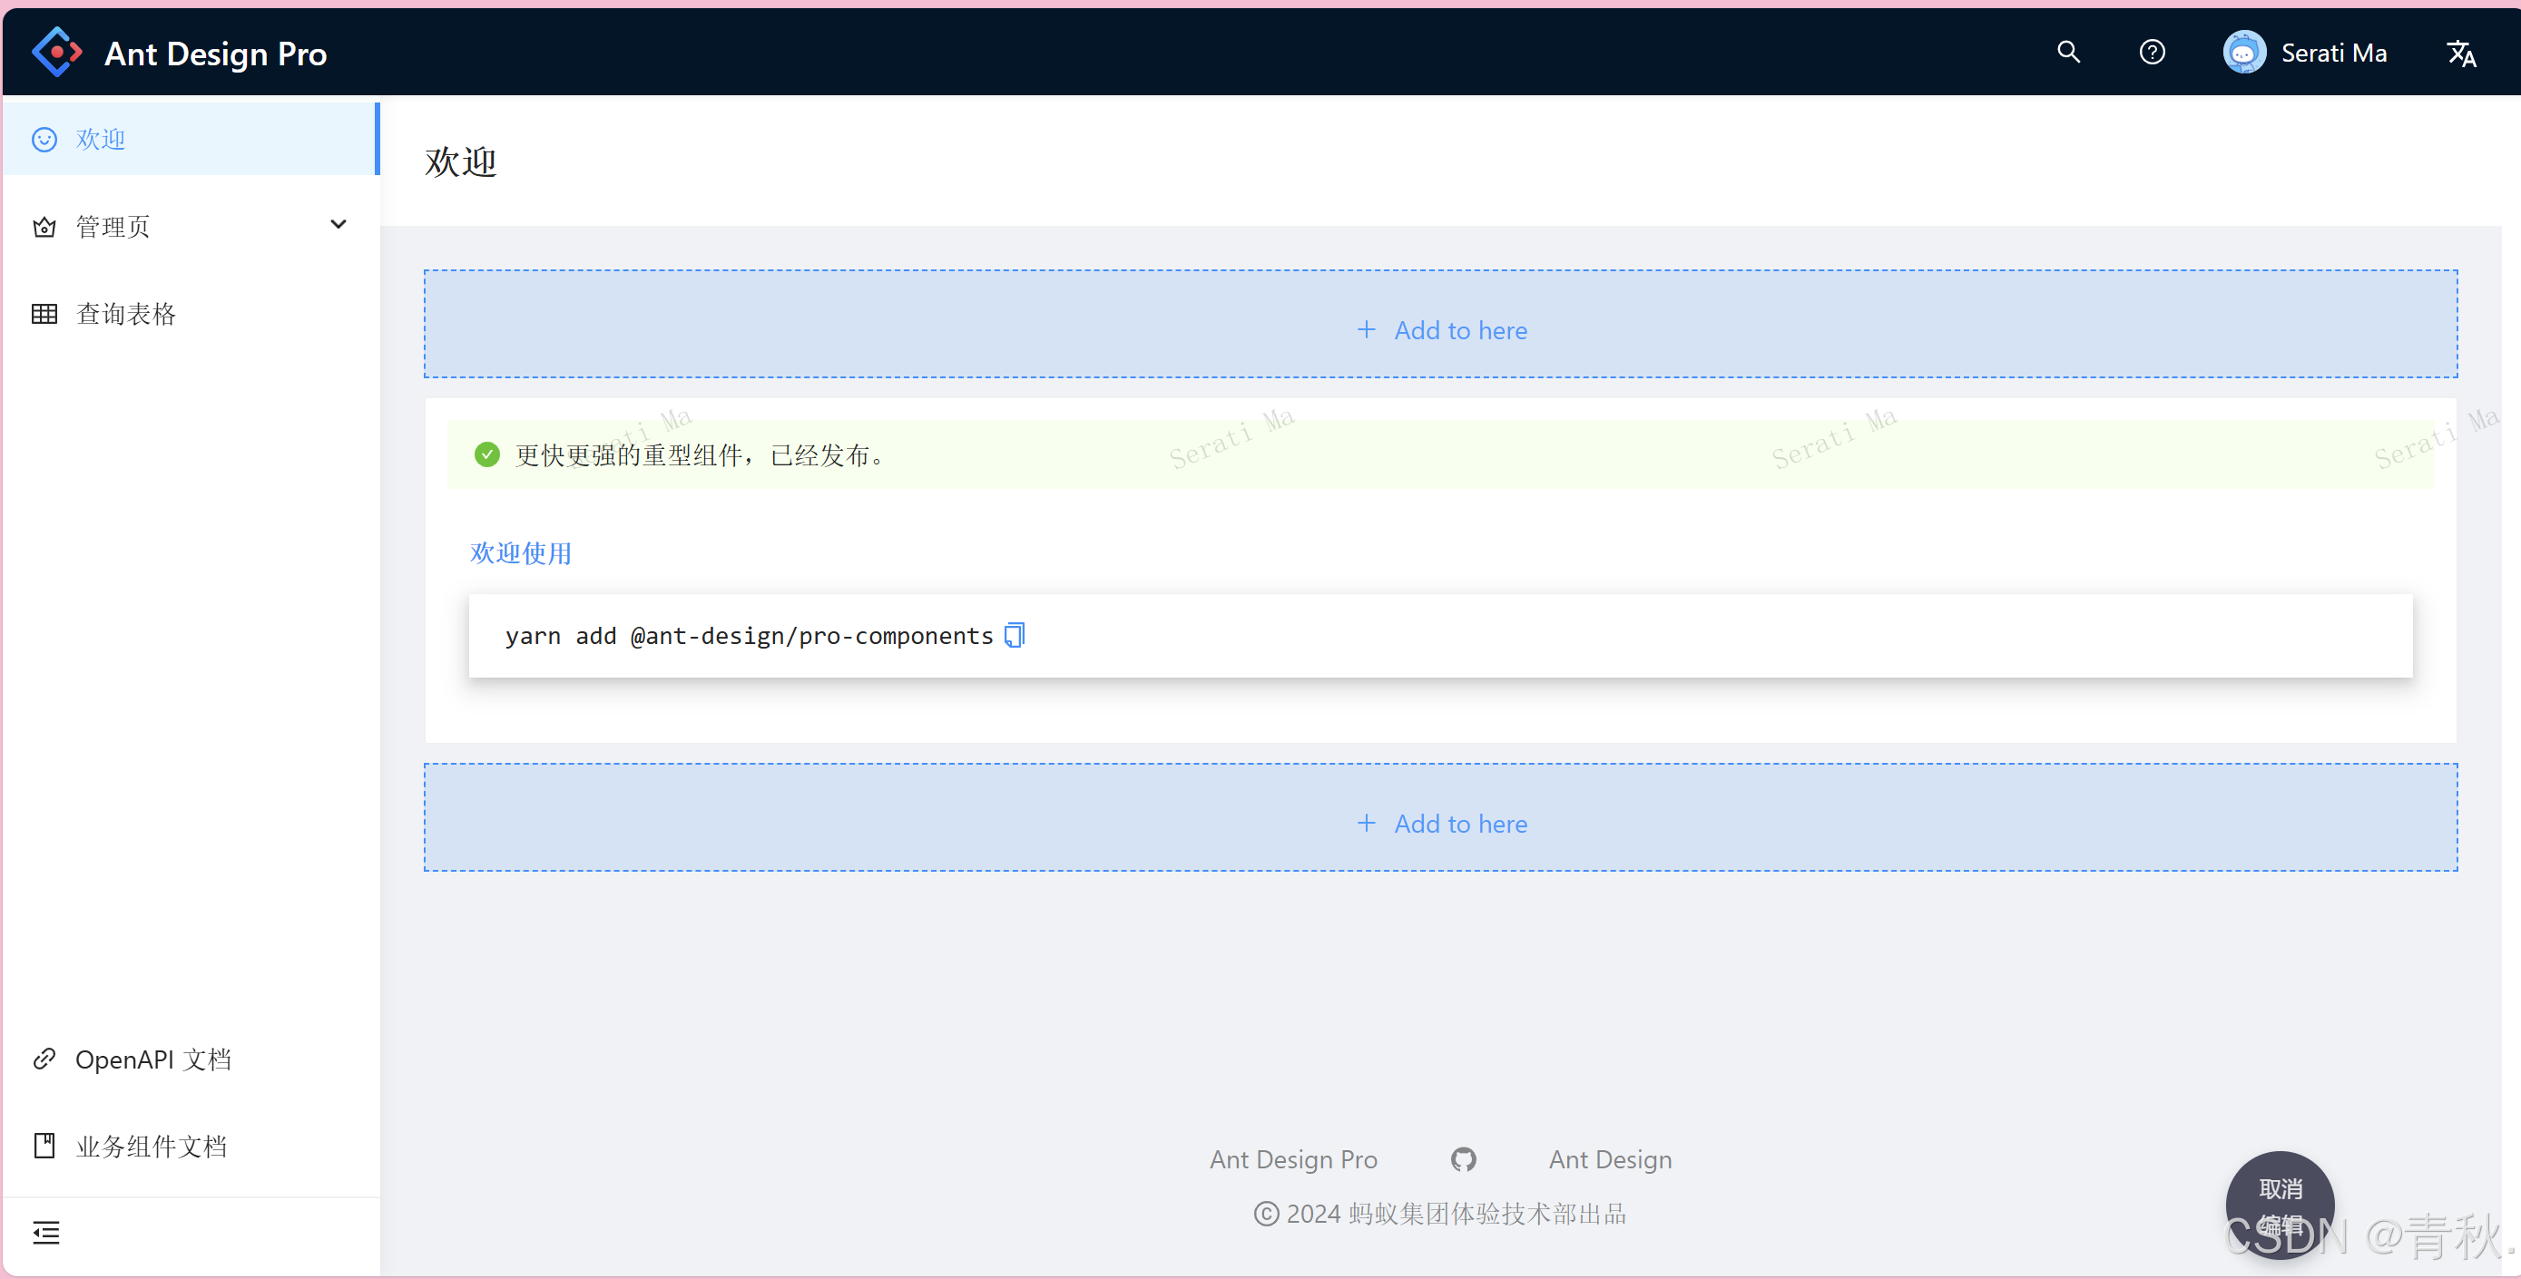Select the 欢迎 menu item
Image resolution: width=2521 pixels, height=1279 pixels.
coord(101,139)
